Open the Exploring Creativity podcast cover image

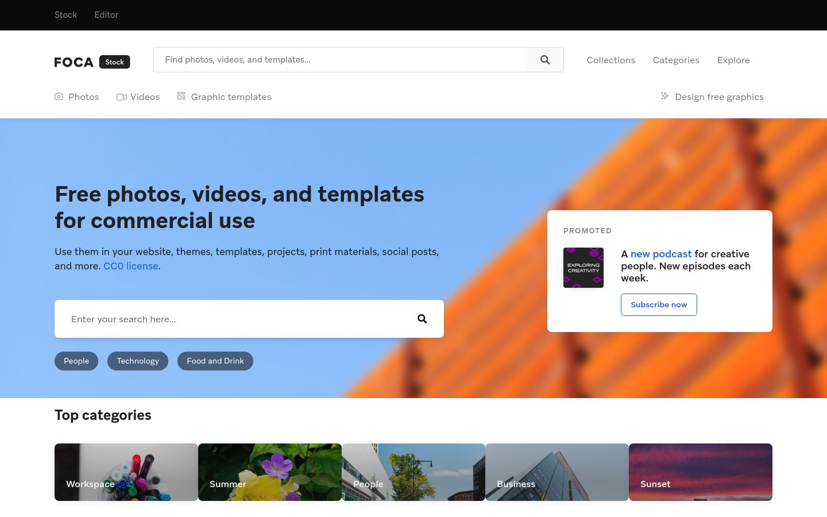click(583, 268)
